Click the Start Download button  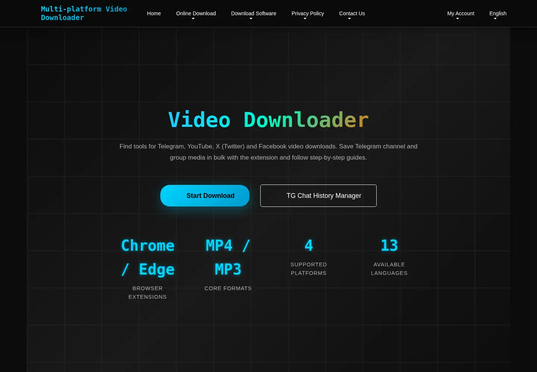[205, 196]
